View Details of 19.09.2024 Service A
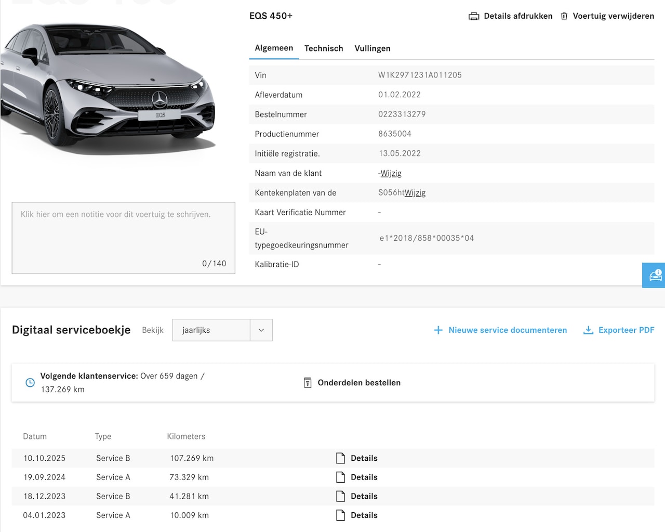 (x=364, y=477)
